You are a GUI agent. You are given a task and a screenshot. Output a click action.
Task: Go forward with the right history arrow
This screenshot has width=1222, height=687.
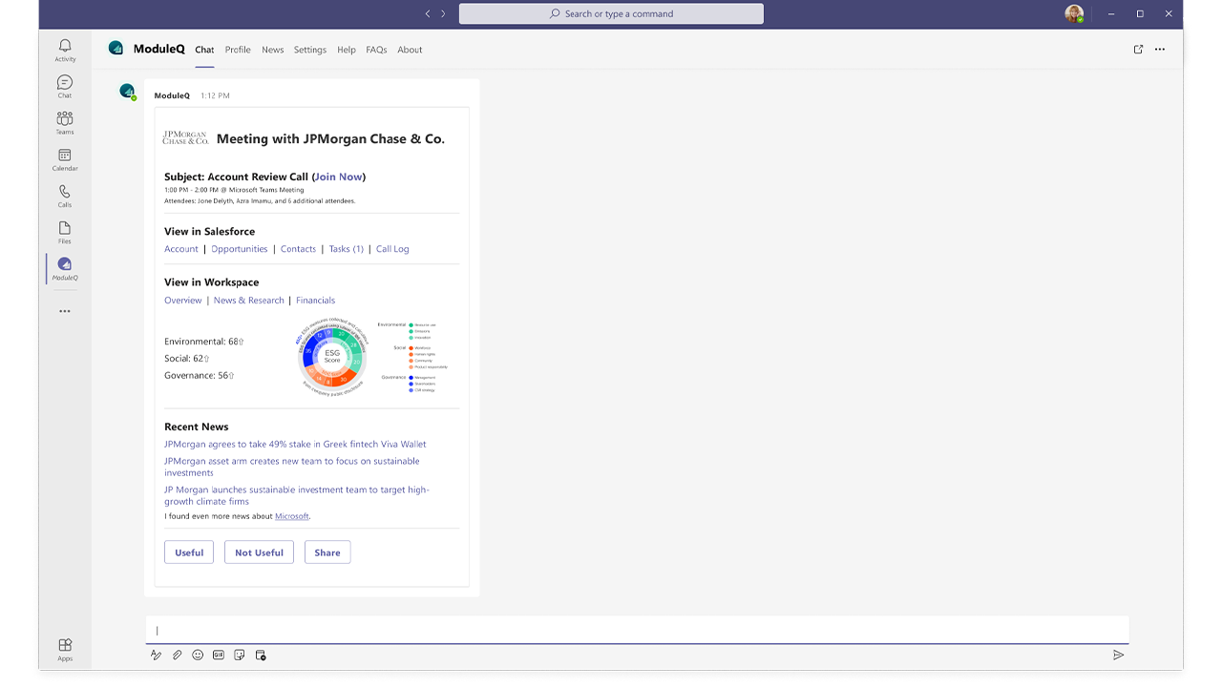[x=443, y=13]
